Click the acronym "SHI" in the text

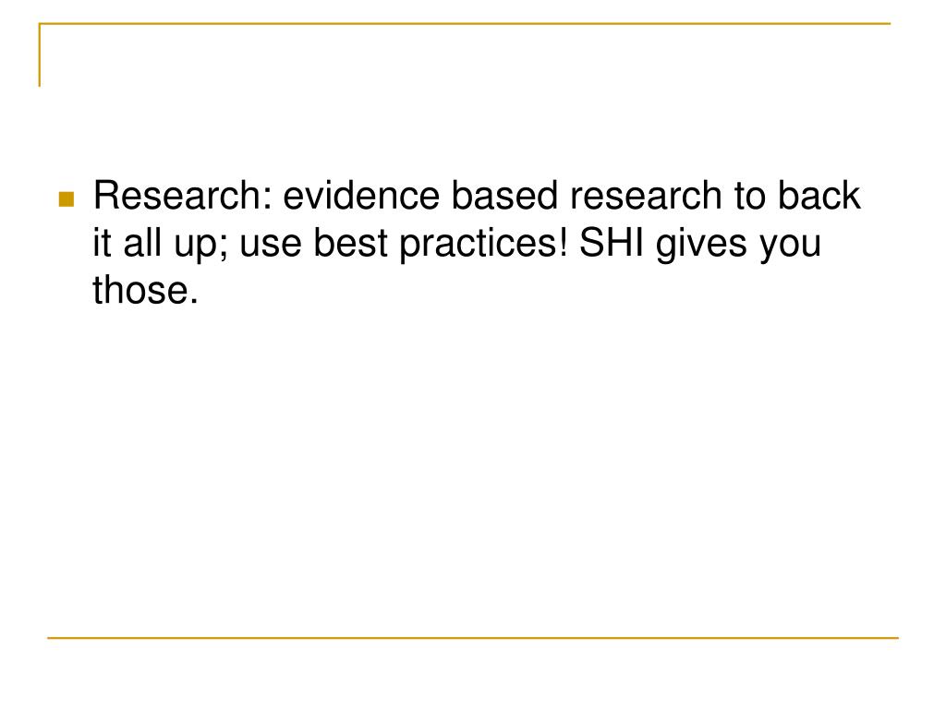pos(612,243)
